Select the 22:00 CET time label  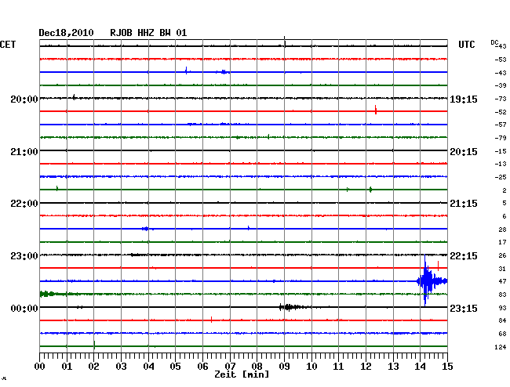coord(24,204)
